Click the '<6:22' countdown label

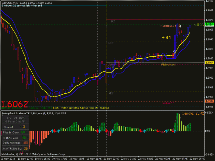coord(200,25)
